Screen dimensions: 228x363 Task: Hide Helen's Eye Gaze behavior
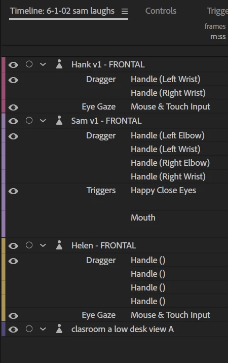point(13,316)
